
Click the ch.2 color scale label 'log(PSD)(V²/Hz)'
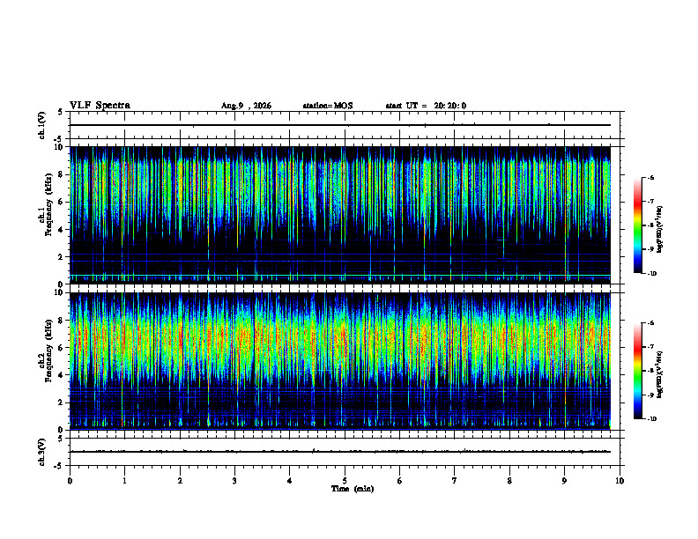(660, 374)
